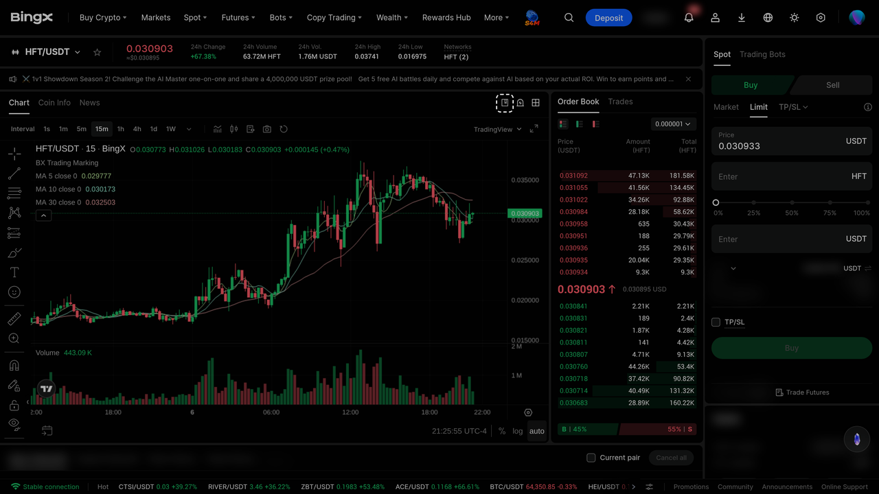Open ticker bar filter settings icon
This screenshot has height=494, width=879.
coord(650,487)
